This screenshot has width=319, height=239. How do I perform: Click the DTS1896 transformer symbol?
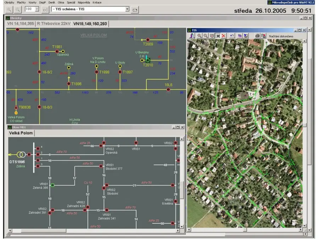(x=21, y=154)
